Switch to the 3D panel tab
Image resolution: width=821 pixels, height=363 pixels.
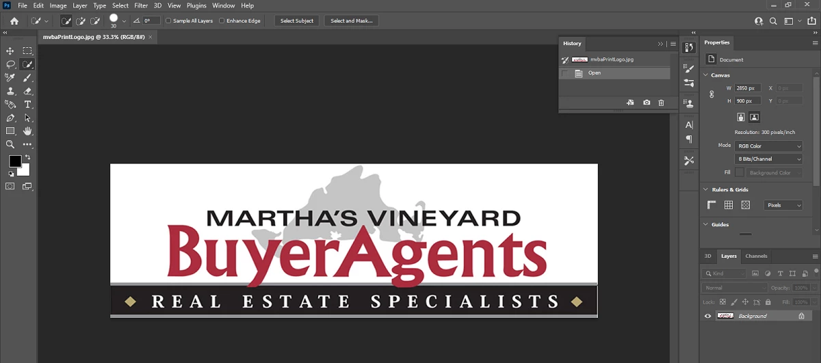coord(708,256)
